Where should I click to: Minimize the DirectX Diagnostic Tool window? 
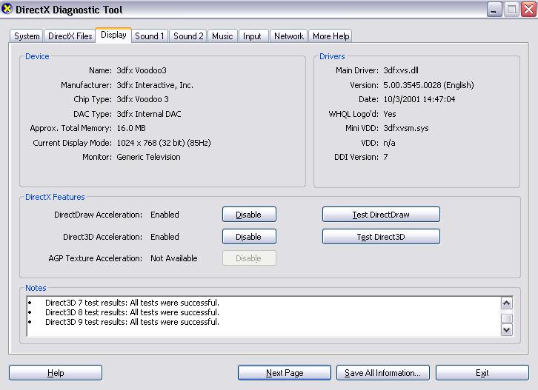(x=494, y=10)
